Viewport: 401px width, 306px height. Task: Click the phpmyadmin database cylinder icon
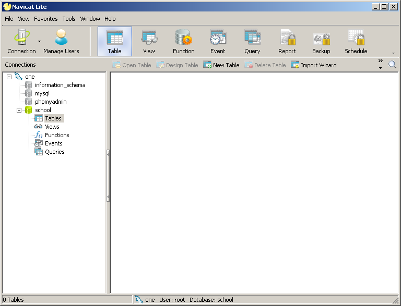click(28, 102)
